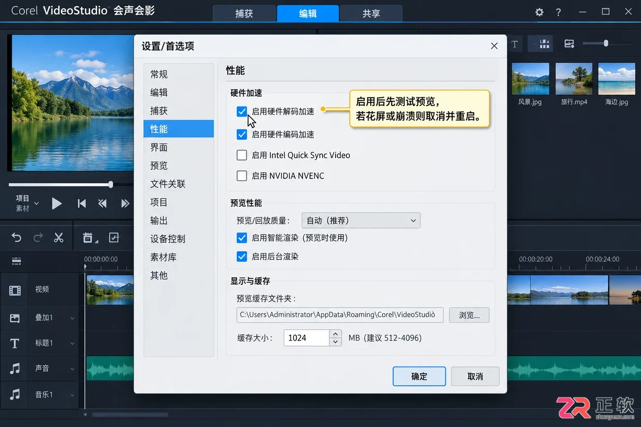Click the 预览缓存文件夹 path field

340,315
